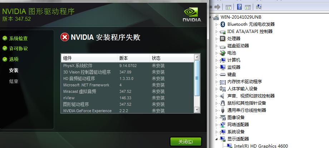Click the green check next to 系统检查

click(x=5, y=38)
